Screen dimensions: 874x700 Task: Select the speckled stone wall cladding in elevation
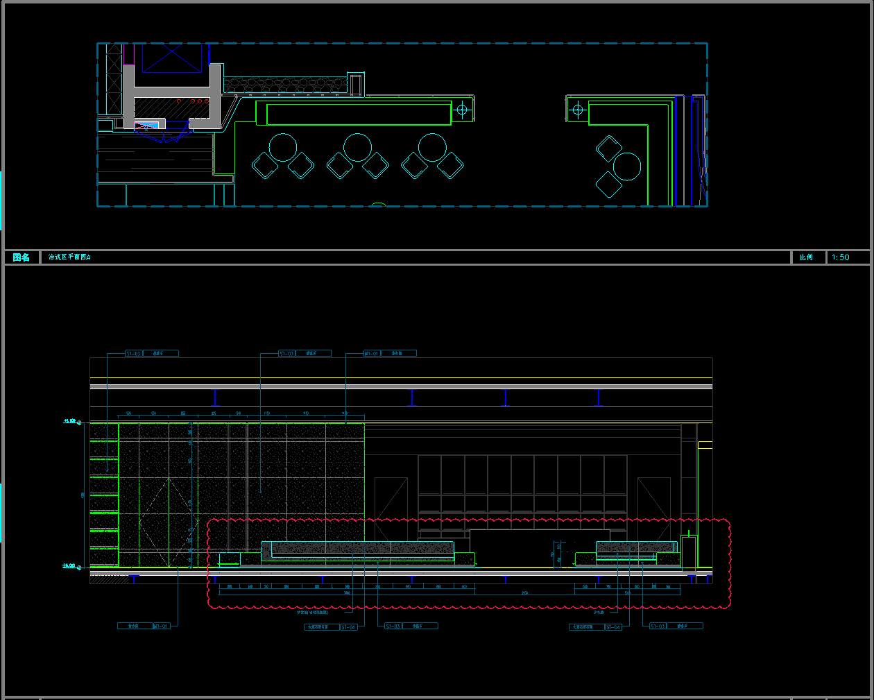(x=241, y=495)
